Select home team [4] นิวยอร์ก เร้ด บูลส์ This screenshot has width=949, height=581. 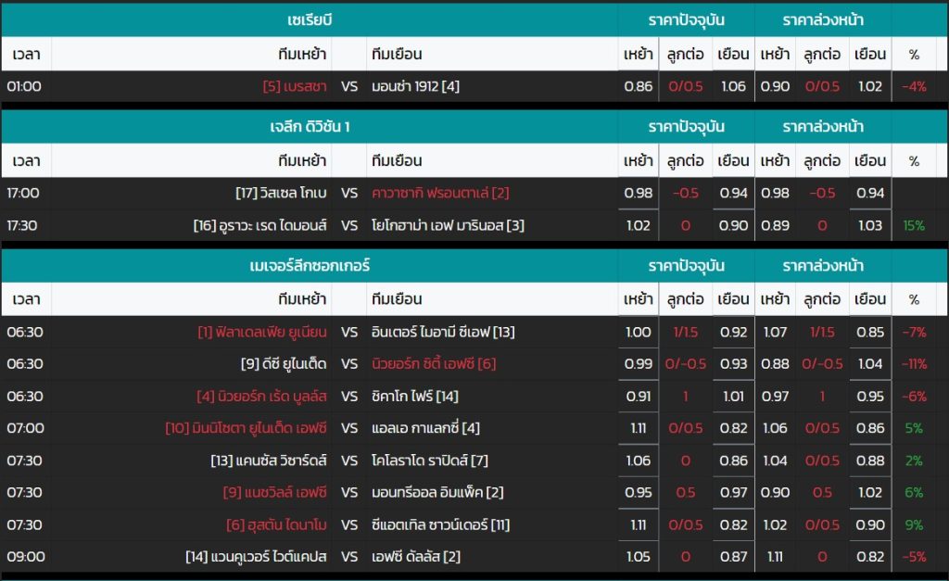click(261, 396)
